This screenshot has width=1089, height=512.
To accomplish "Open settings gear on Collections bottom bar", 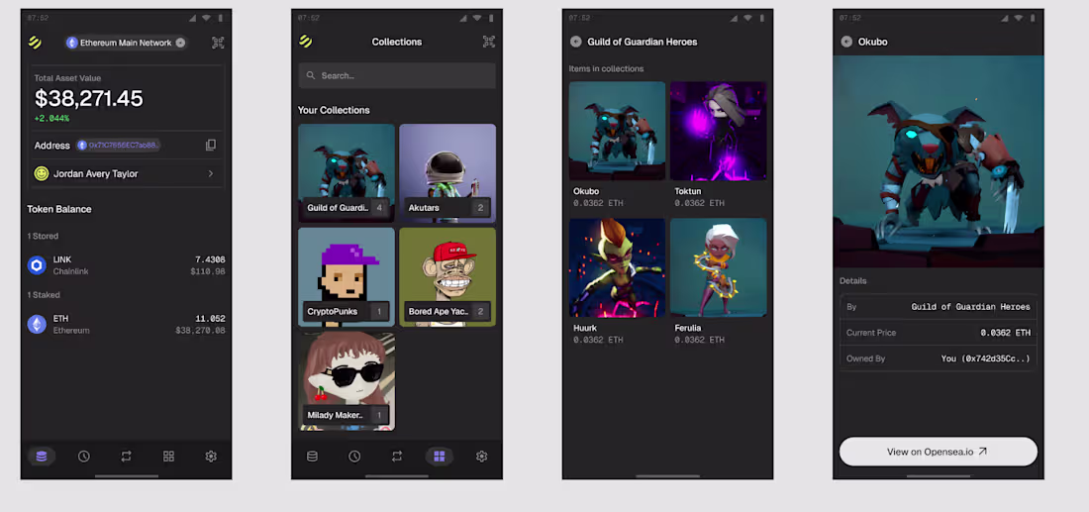I will point(482,457).
